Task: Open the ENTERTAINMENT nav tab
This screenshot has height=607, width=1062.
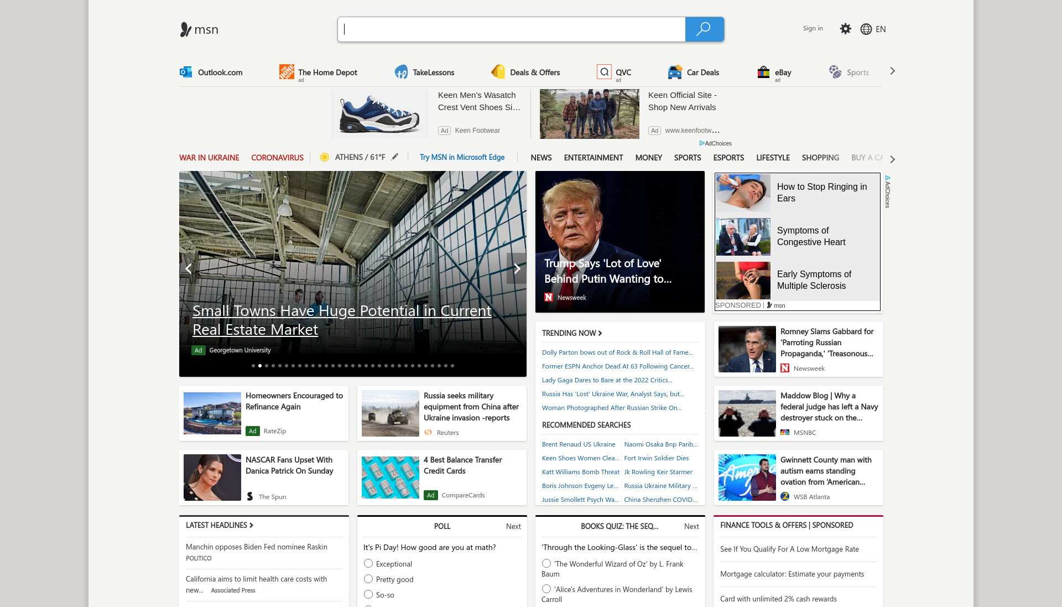Action: click(x=594, y=158)
